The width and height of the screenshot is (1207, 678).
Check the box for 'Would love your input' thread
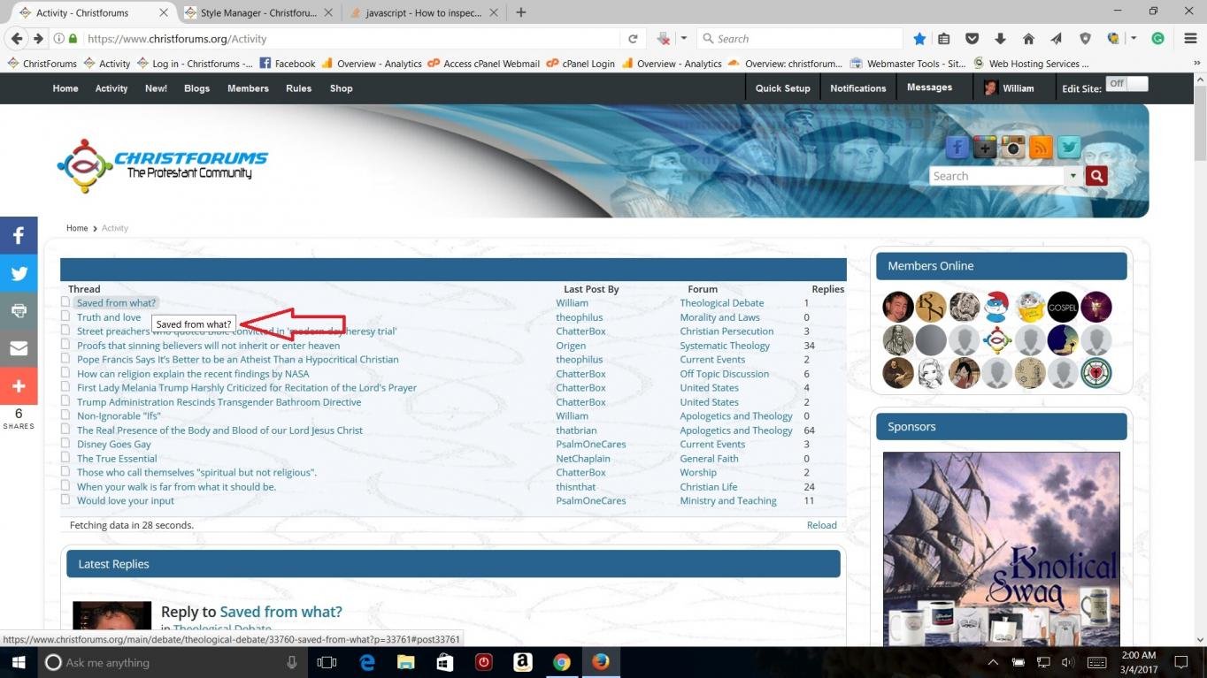point(65,499)
